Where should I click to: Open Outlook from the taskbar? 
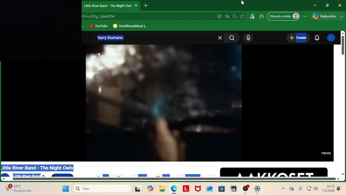pos(210,188)
